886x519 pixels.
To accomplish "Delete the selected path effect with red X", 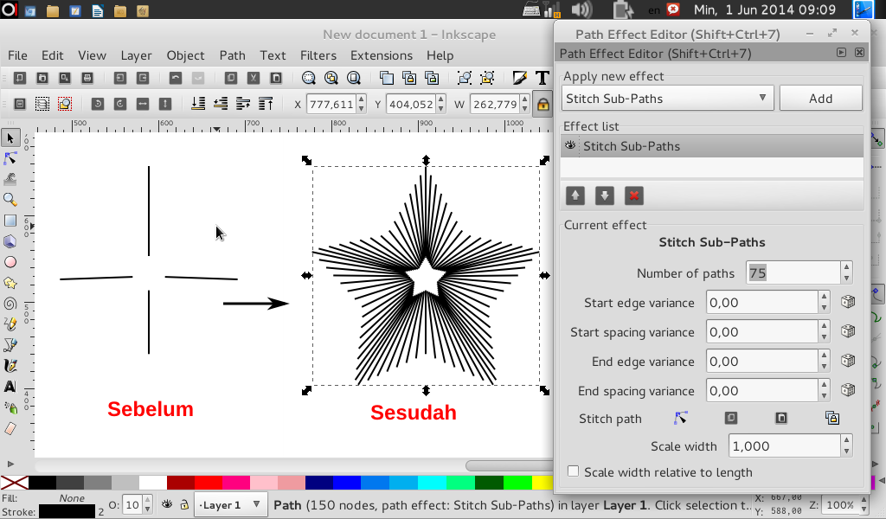I will pos(632,196).
